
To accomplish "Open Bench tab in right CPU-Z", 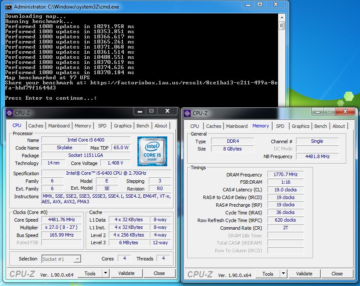I will coord(320,126).
